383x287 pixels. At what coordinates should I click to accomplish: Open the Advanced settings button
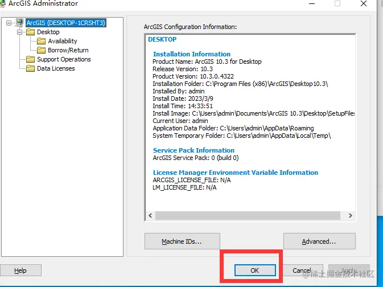point(319,241)
